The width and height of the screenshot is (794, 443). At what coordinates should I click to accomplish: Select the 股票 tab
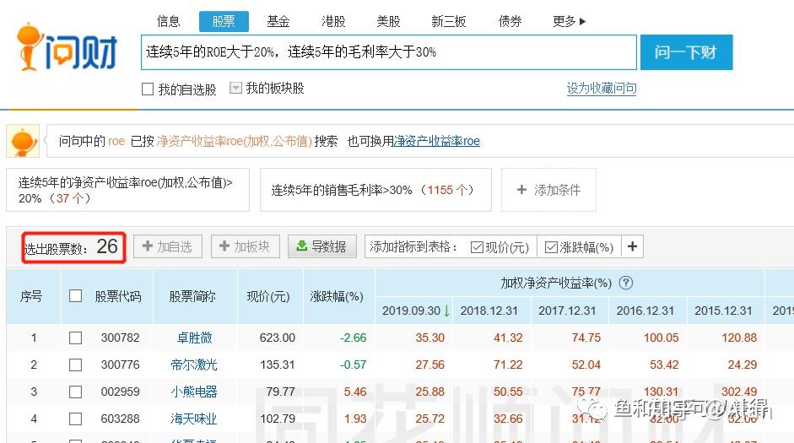[x=224, y=21]
